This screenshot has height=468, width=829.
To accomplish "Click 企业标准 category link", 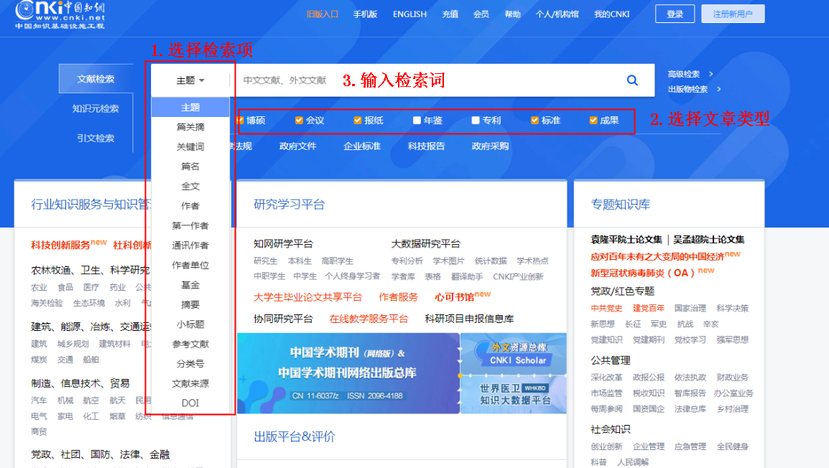I will tap(362, 146).
